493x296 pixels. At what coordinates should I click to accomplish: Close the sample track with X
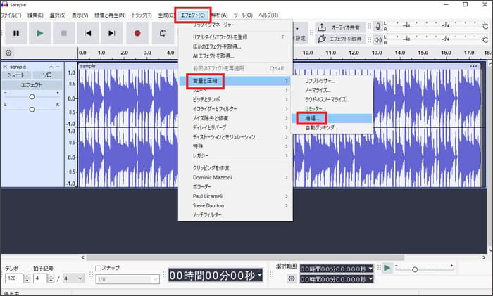[x=5, y=67]
